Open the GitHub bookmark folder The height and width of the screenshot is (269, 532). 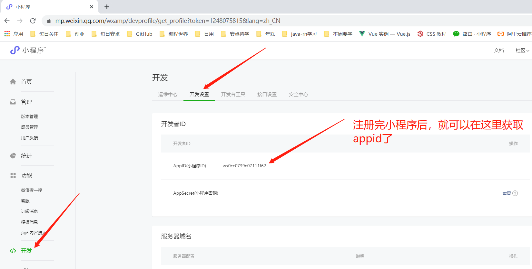coord(140,34)
